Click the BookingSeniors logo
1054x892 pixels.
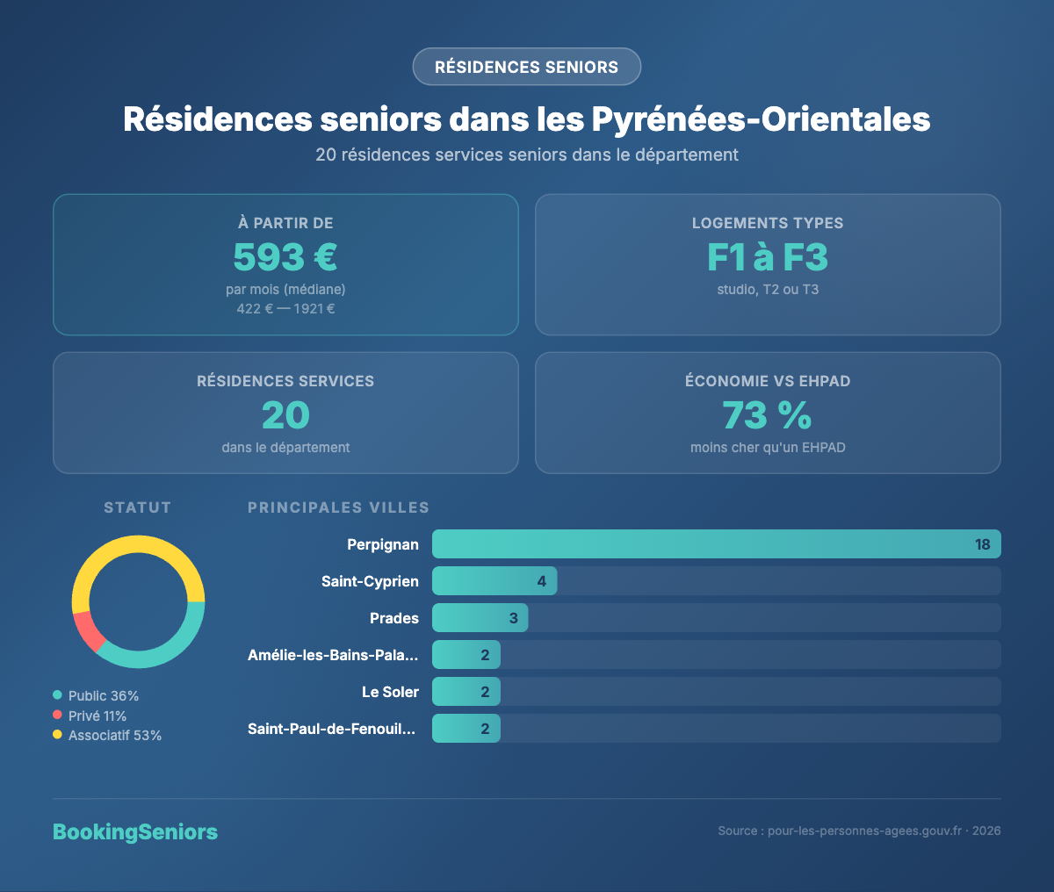click(135, 831)
